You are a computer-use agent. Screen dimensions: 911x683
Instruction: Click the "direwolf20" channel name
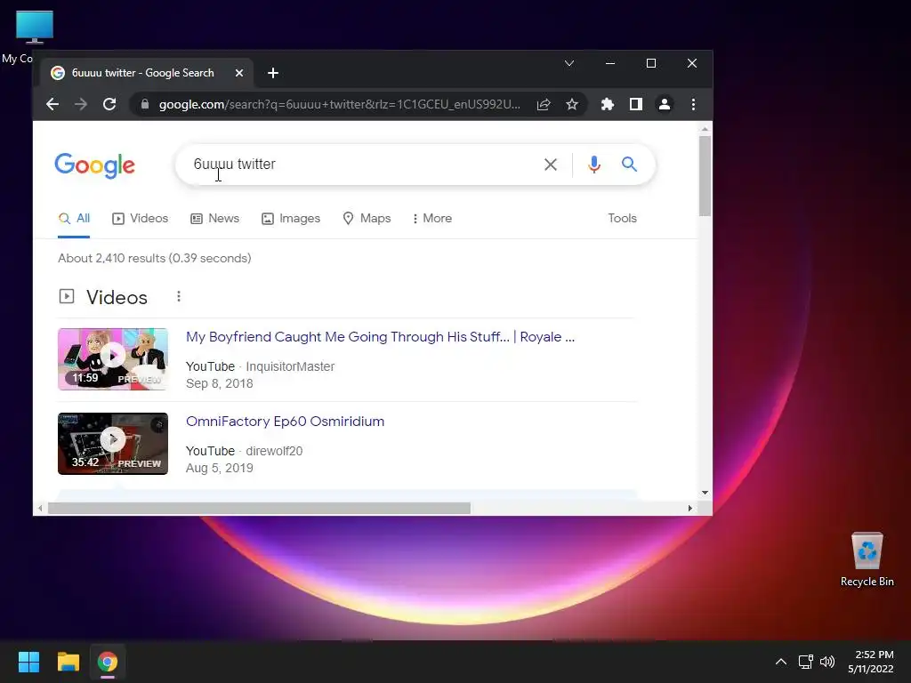pyautogui.click(x=274, y=451)
